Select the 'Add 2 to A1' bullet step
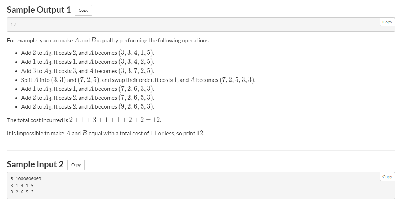Viewport: 407px width, 209px height. pos(88,106)
